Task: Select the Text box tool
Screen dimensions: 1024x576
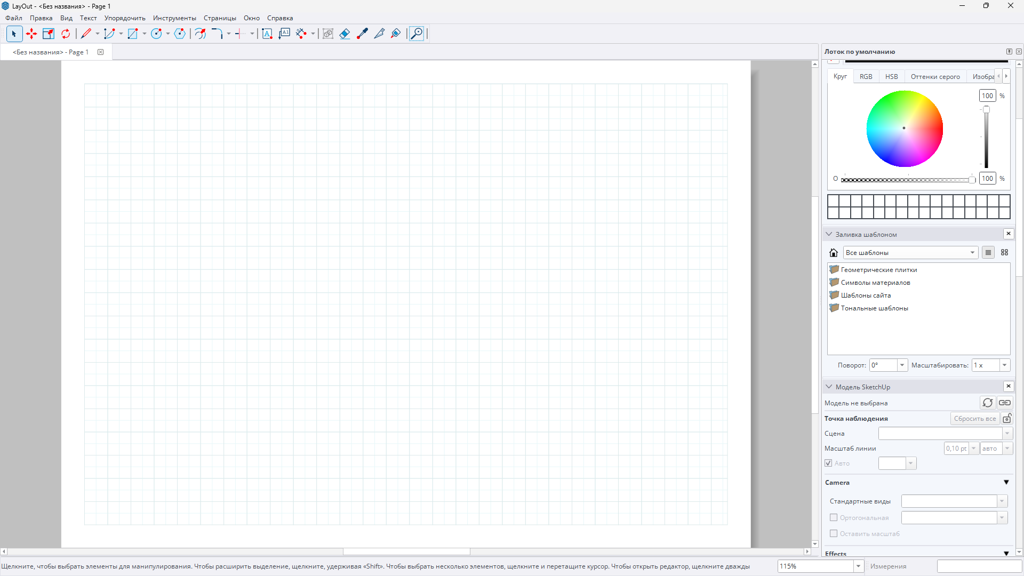Action: coord(267,34)
